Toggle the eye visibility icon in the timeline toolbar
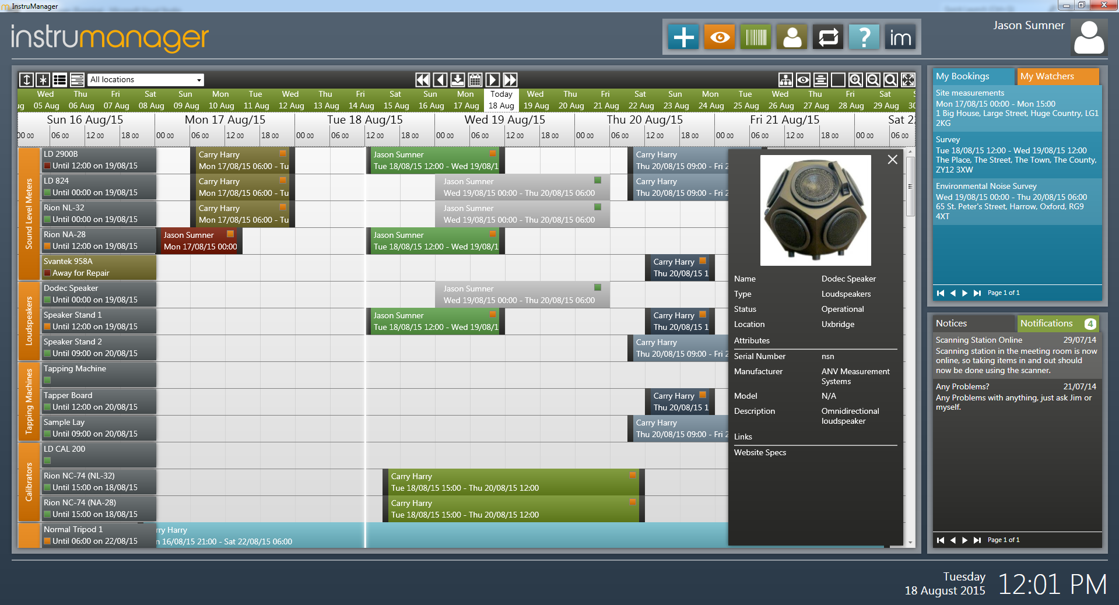Image resolution: width=1119 pixels, height=605 pixels. coord(803,80)
